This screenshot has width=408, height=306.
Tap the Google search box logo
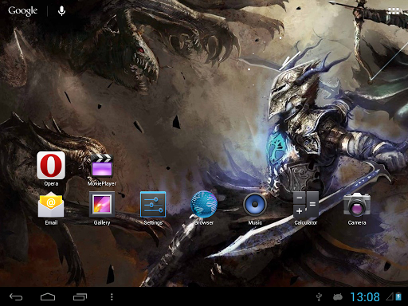(x=23, y=11)
